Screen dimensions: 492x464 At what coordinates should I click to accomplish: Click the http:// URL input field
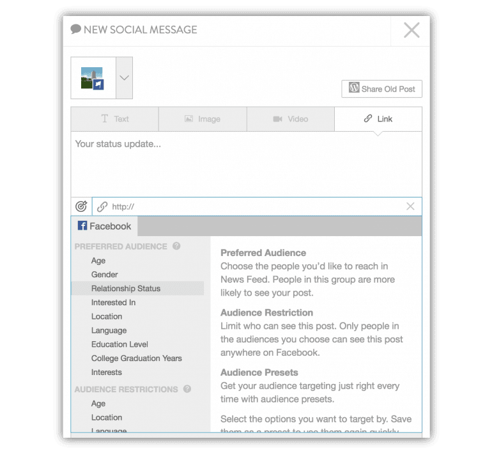click(x=256, y=207)
